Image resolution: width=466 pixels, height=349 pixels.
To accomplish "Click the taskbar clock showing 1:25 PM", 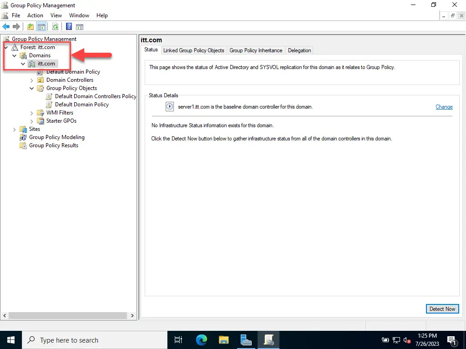I will (427, 340).
